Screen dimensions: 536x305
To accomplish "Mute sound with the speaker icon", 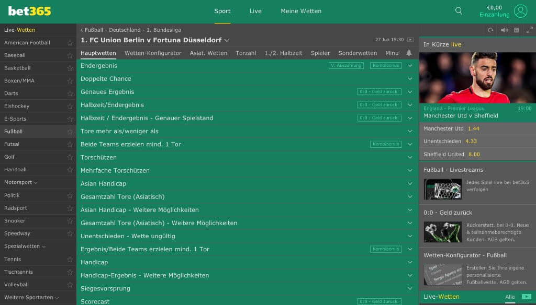I will click(504, 30).
